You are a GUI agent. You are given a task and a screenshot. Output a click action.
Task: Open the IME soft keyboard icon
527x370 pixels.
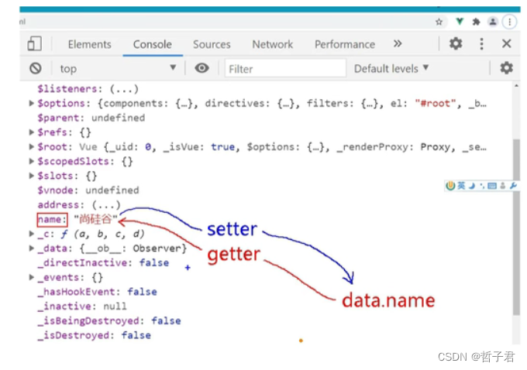pyautogui.click(x=492, y=186)
